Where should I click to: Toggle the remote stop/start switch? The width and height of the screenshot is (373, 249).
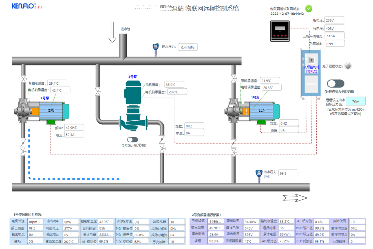pos(336,84)
